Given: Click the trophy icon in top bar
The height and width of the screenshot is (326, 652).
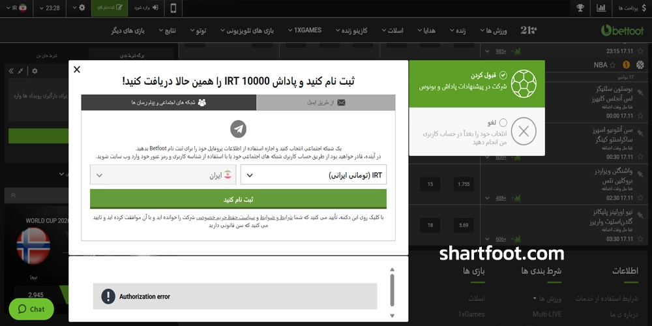Looking at the screenshot, I should pos(580,8).
